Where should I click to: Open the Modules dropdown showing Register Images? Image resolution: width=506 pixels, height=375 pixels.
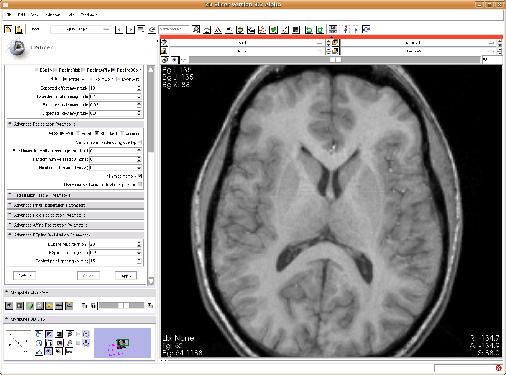coord(81,29)
